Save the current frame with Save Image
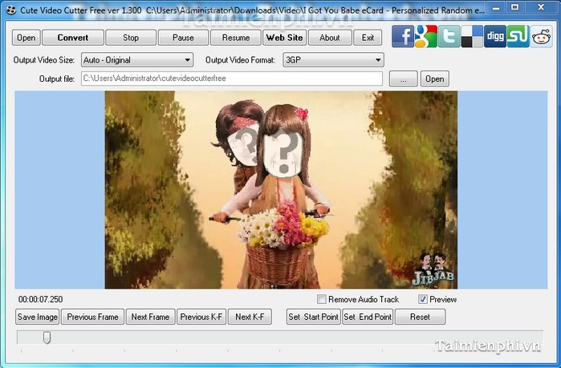561x368 pixels. pos(38,317)
